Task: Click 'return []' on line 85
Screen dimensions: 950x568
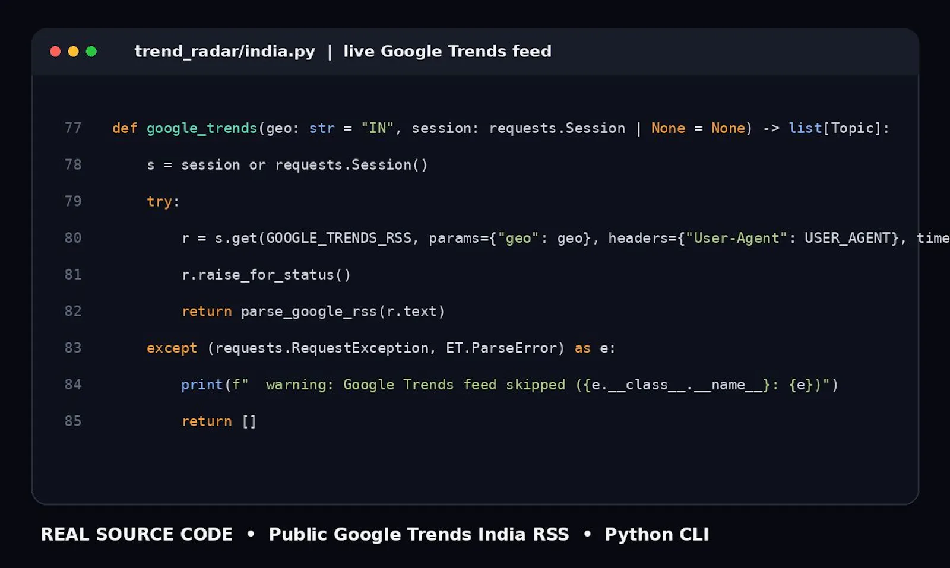Action: click(219, 421)
